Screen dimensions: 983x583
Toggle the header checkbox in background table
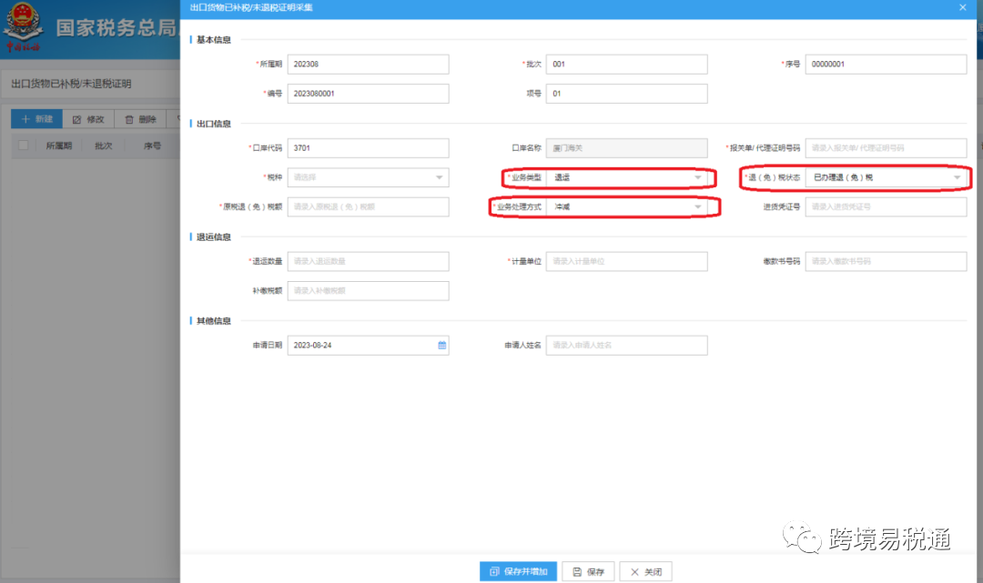tap(24, 146)
